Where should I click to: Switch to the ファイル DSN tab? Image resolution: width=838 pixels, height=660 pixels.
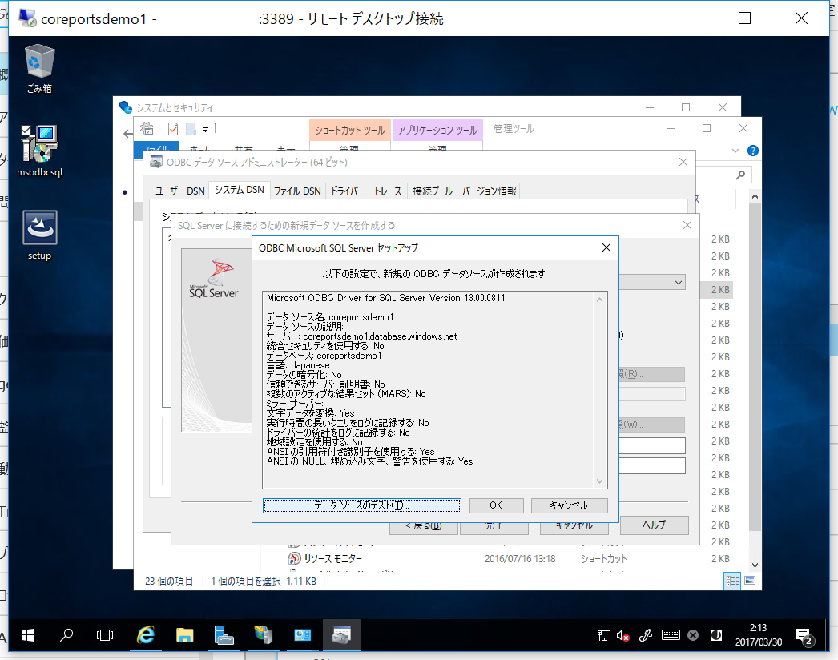(297, 191)
